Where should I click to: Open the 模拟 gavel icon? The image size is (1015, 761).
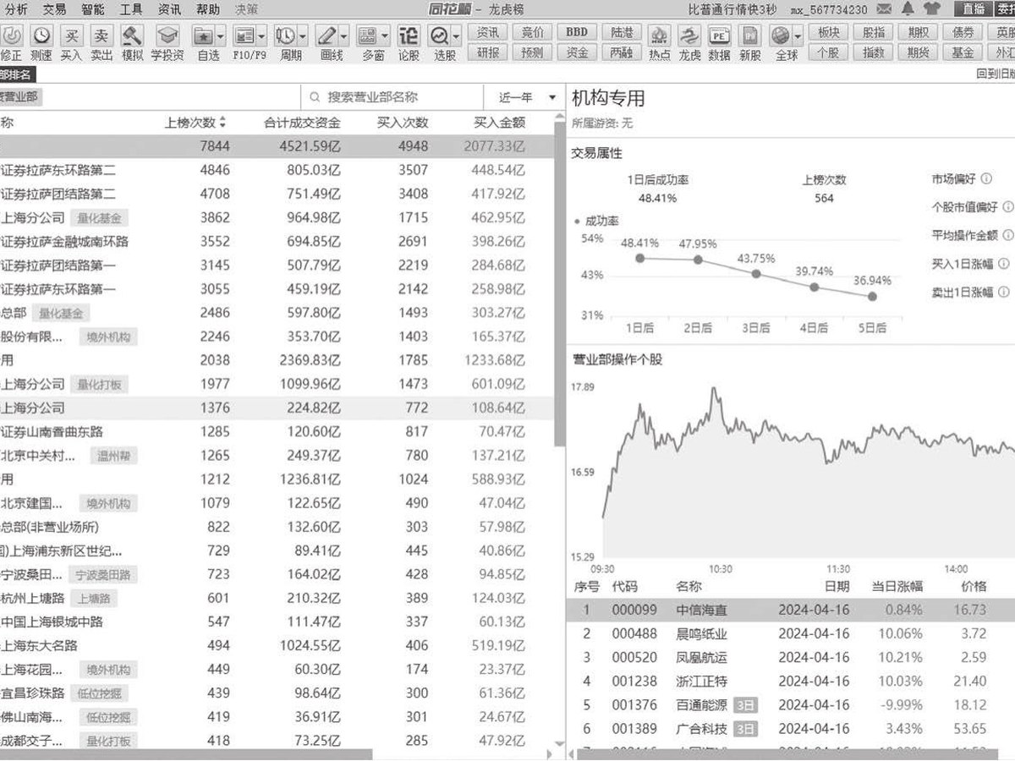click(132, 36)
